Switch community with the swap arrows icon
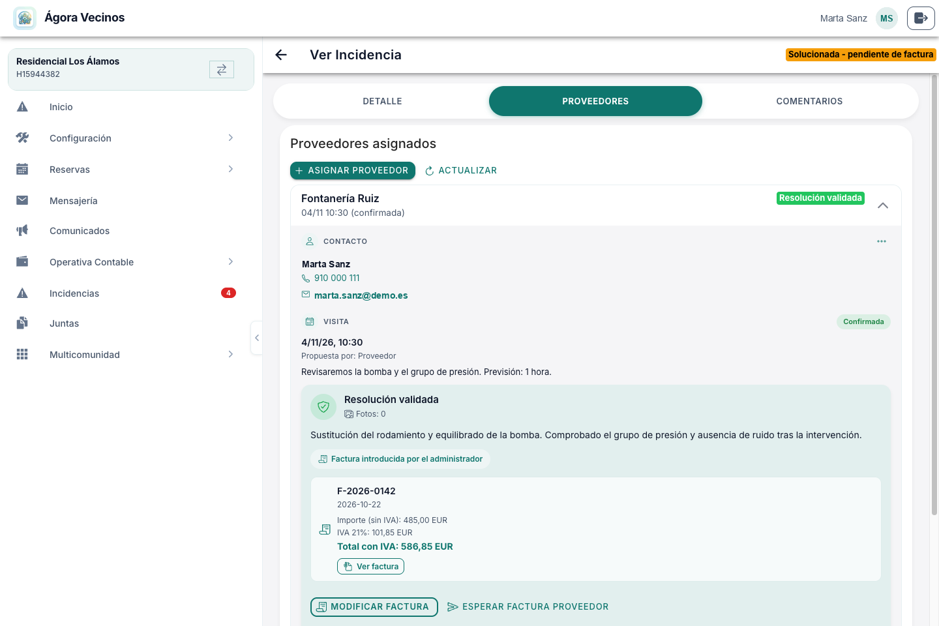 tap(222, 69)
